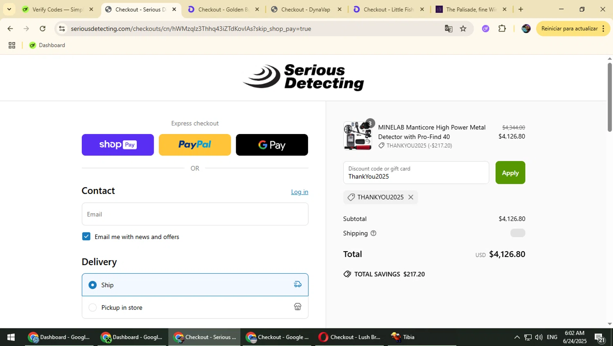Viewport: 613px width, 346px height.
Task: Click the pickup store icon
Action: point(298,307)
